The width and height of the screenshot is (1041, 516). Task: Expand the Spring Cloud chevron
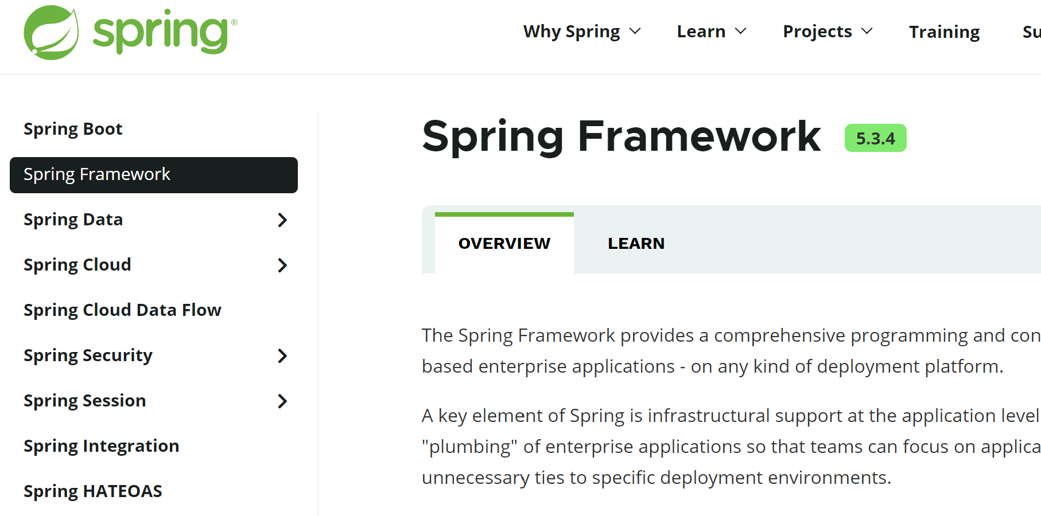[282, 265]
